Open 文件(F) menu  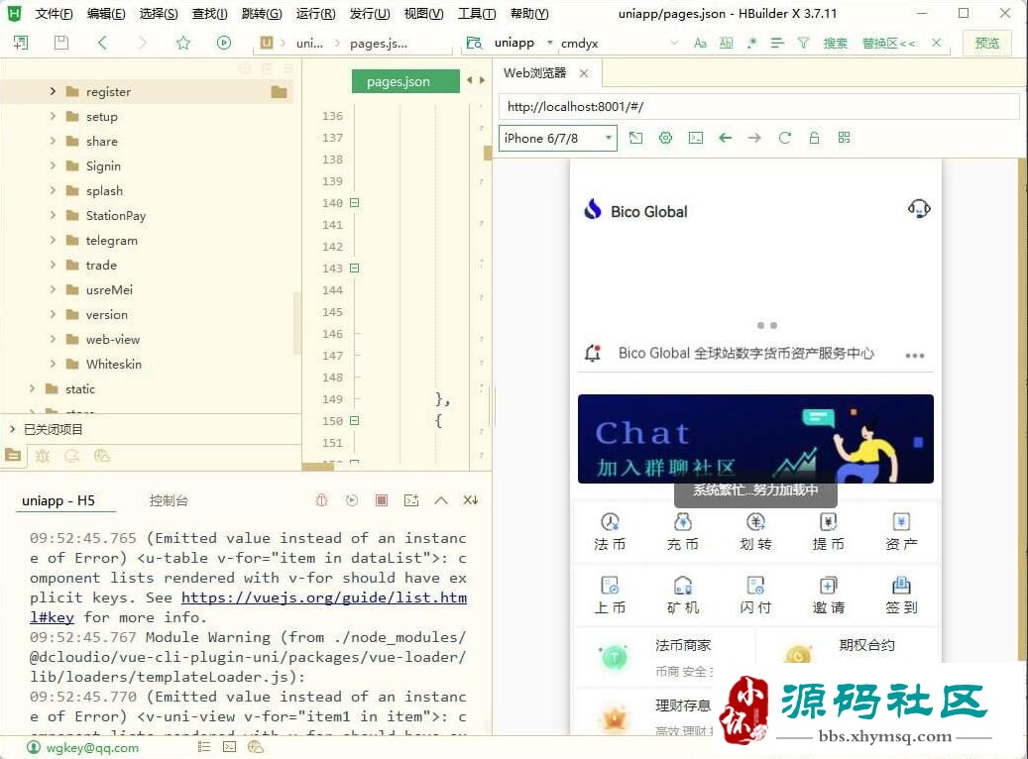(54, 13)
